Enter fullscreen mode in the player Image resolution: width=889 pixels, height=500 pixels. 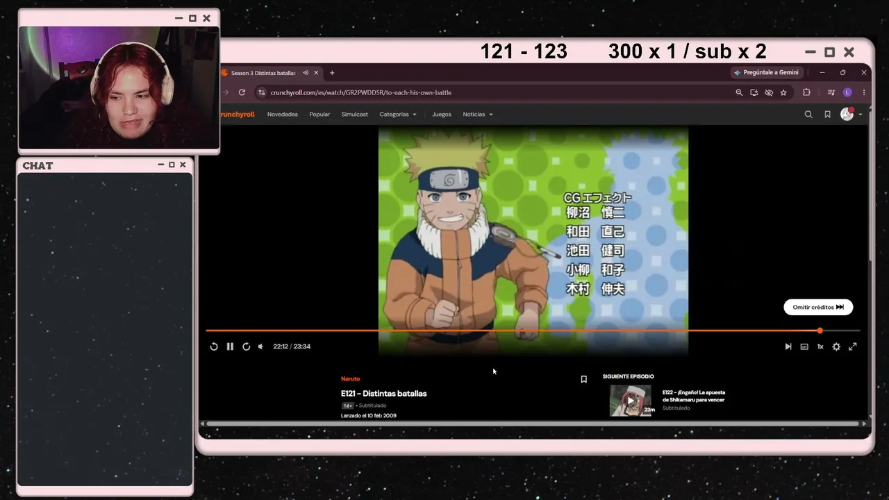pyautogui.click(x=852, y=347)
